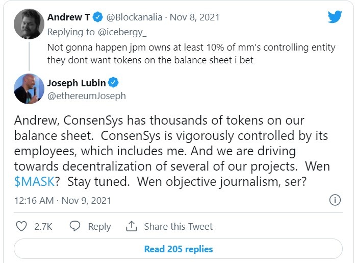Click the reply speech bubble icon
The width and height of the screenshot is (356, 263).
74,226
